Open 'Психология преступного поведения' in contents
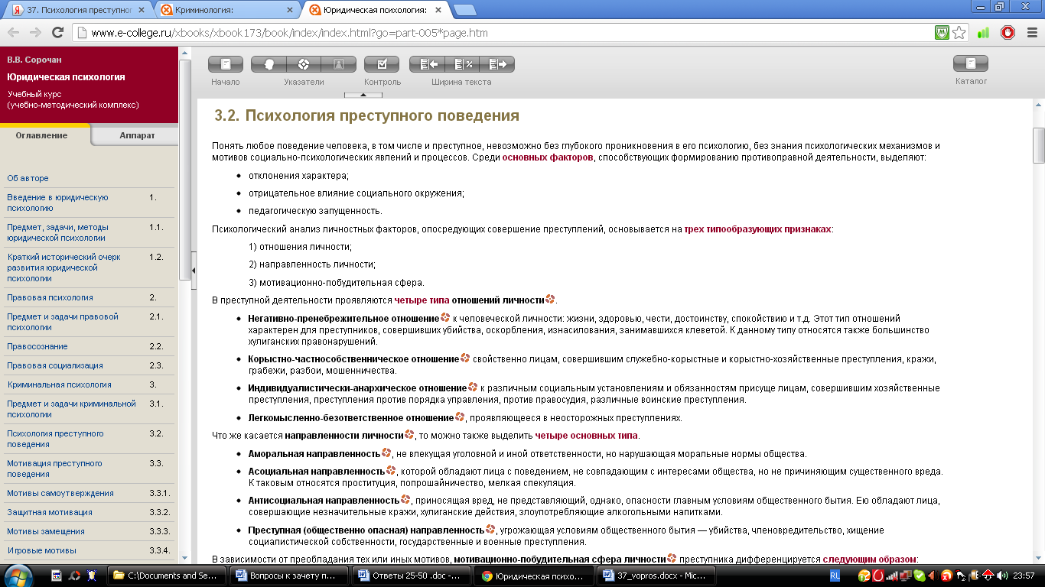1045x587 pixels. coord(55,439)
